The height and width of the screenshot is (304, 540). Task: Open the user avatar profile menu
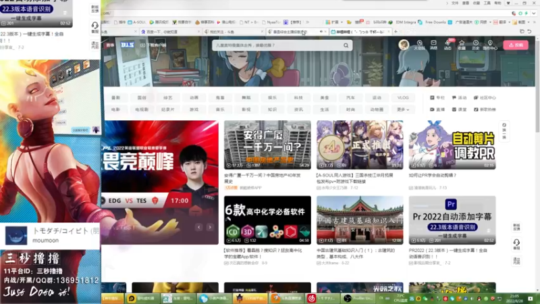(x=404, y=45)
